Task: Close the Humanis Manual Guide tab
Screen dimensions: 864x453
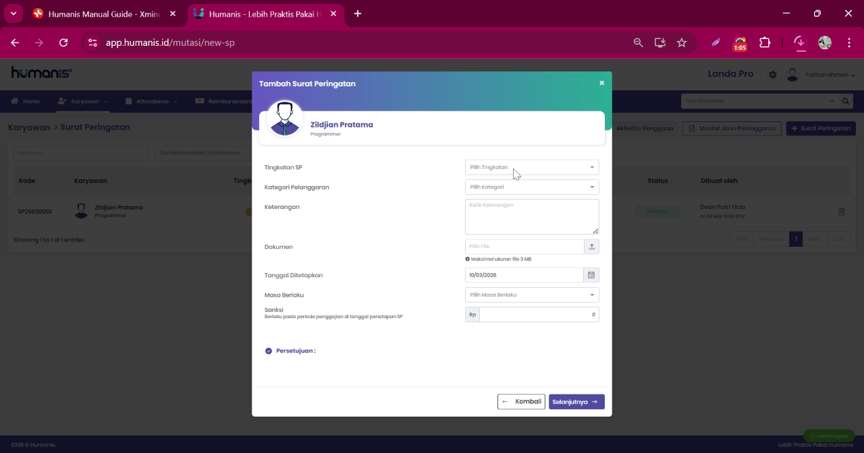Action: pyautogui.click(x=173, y=13)
